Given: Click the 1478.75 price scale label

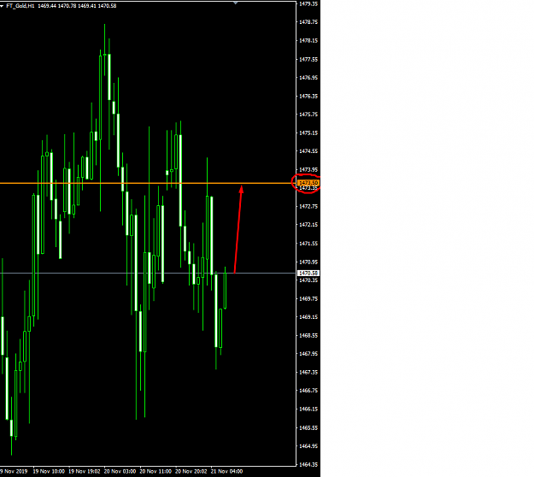Looking at the screenshot, I should [x=308, y=22].
